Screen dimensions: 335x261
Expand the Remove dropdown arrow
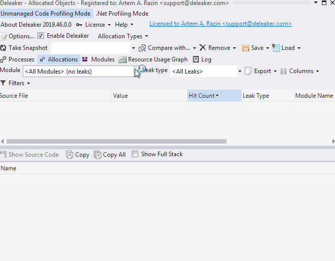(234, 48)
